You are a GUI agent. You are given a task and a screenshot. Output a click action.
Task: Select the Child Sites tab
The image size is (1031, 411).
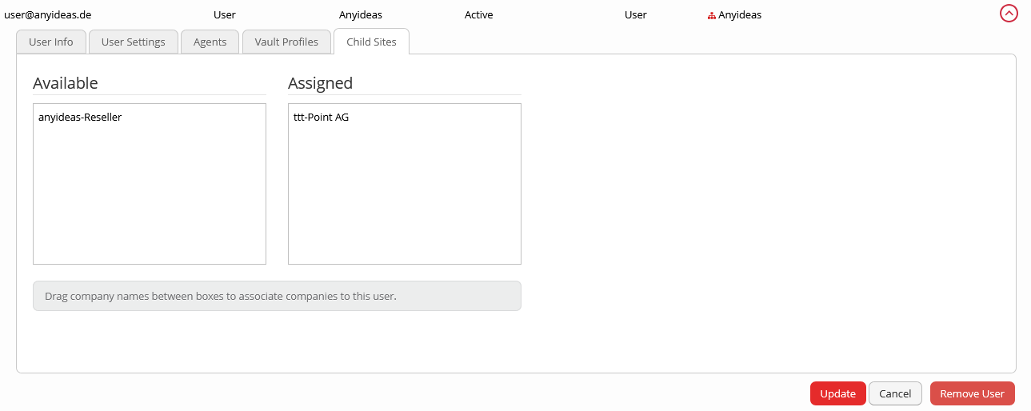(x=371, y=42)
